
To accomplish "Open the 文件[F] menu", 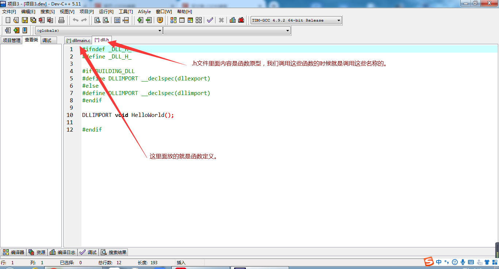I will point(9,12).
